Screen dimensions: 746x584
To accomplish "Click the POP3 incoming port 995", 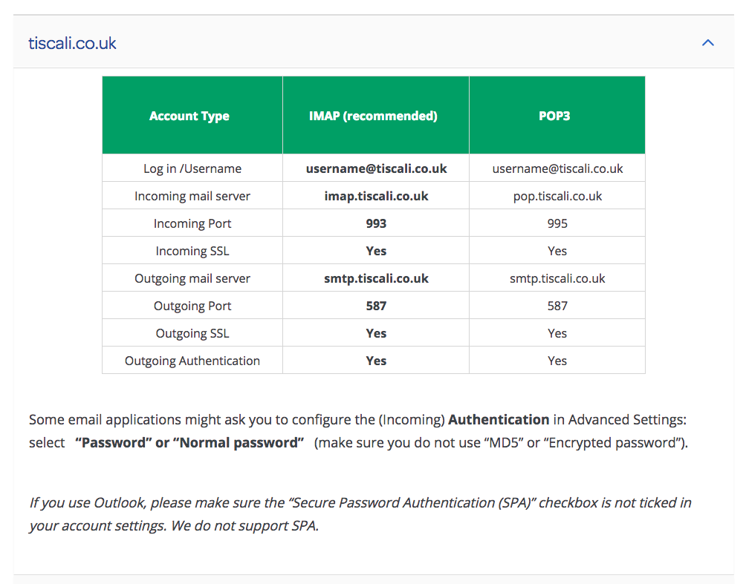I will [557, 223].
